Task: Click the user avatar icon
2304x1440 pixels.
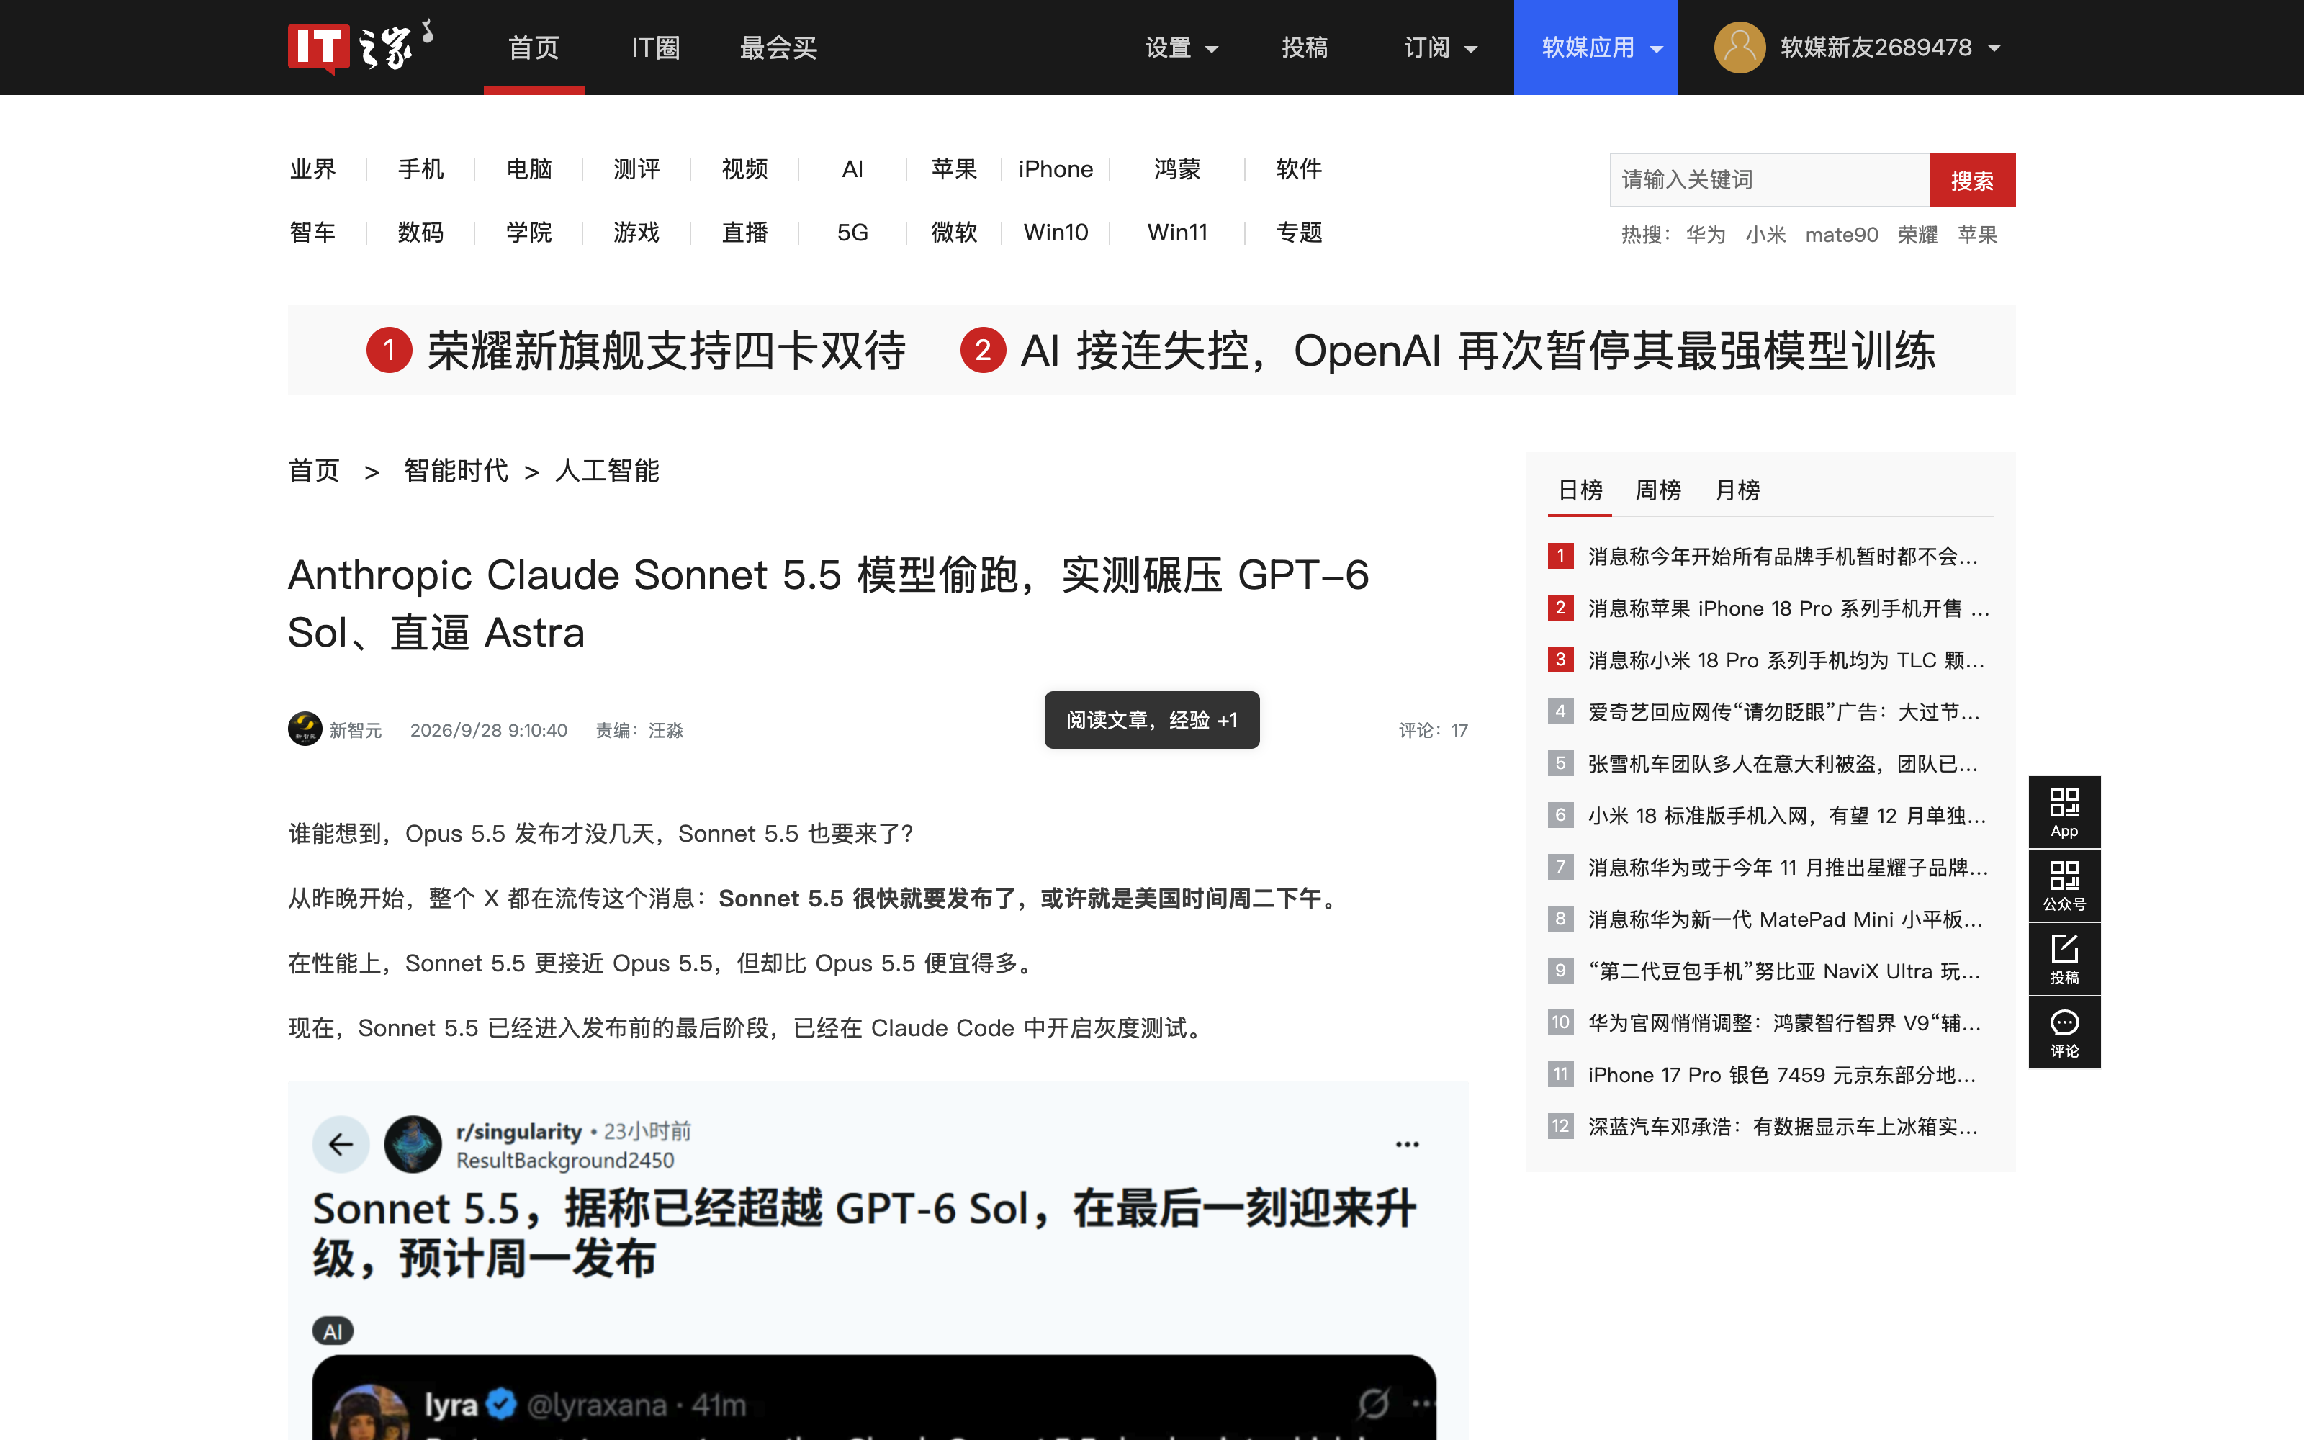Action: pos(1740,47)
